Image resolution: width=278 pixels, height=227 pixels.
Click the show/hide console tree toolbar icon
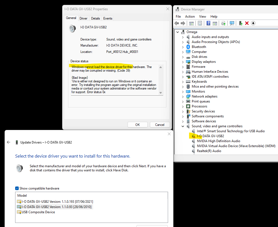point(191,23)
